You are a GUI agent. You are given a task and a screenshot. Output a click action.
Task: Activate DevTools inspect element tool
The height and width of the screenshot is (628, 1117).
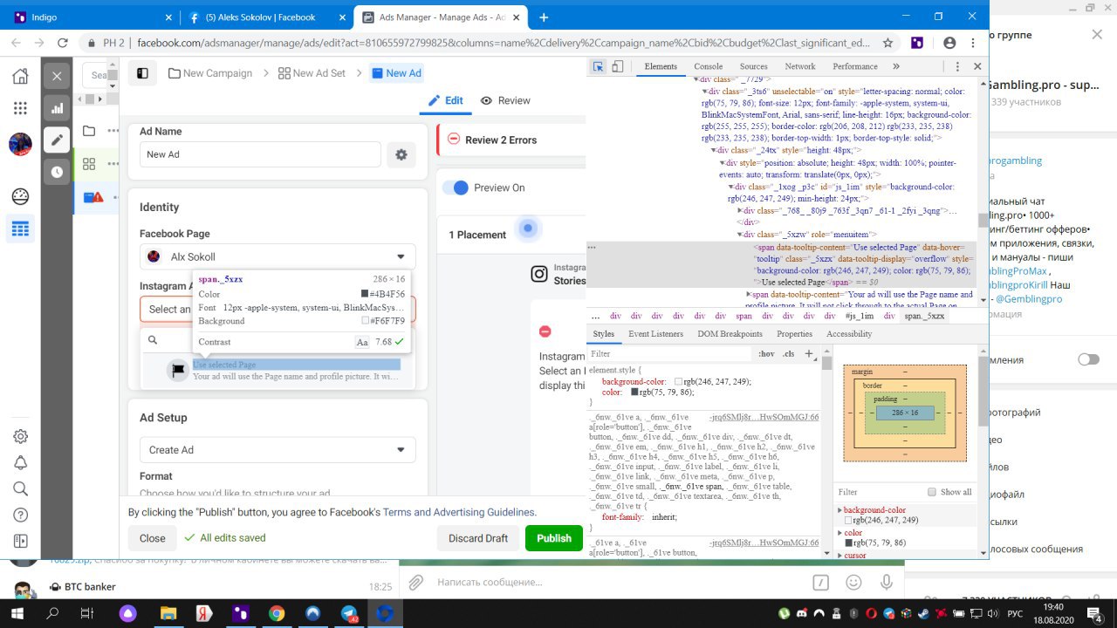click(x=599, y=66)
